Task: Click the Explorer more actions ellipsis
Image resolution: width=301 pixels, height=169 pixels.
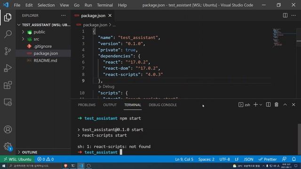Action: click(x=63, y=15)
